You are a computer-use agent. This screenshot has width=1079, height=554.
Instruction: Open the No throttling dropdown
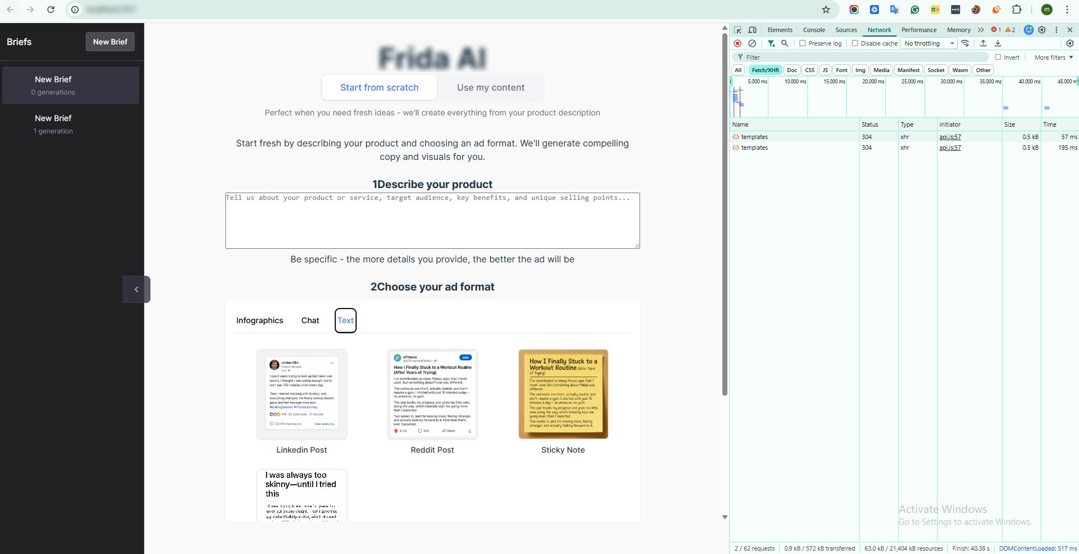(x=929, y=43)
